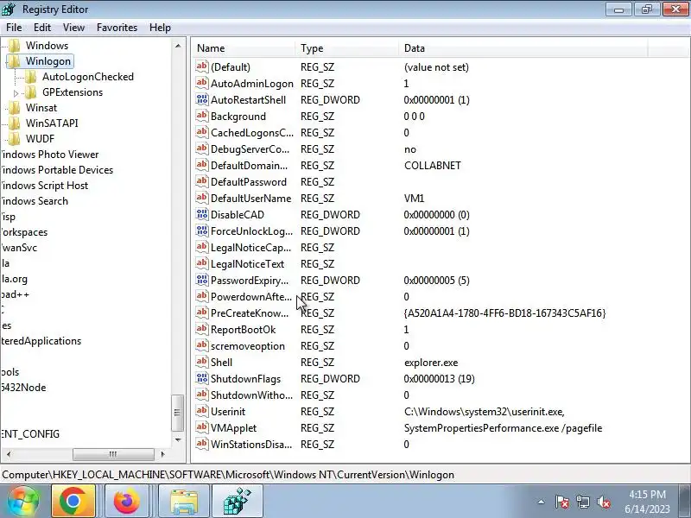Open Firefox from the taskbar
This screenshot has height=518, width=691.
[x=127, y=501]
